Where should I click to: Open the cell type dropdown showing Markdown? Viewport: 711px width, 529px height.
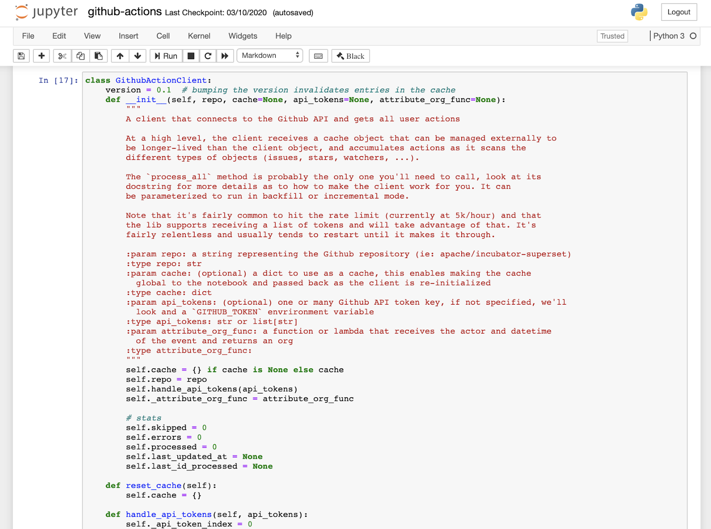pyautogui.click(x=270, y=56)
